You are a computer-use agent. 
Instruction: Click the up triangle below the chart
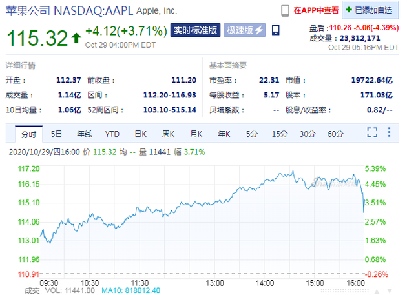(x=377, y=291)
